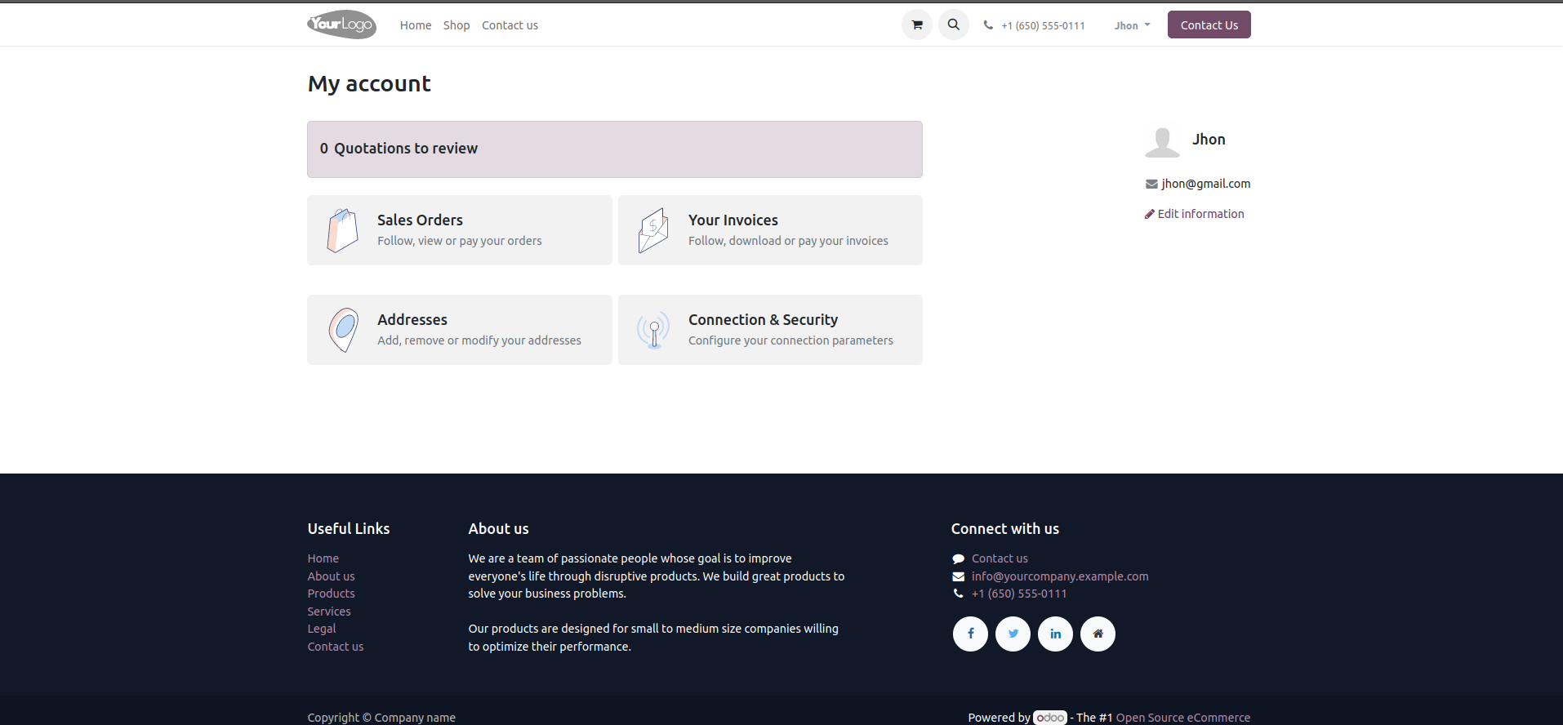The image size is (1563, 725).
Task: Open the Shop menu item
Action: point(456,25)
